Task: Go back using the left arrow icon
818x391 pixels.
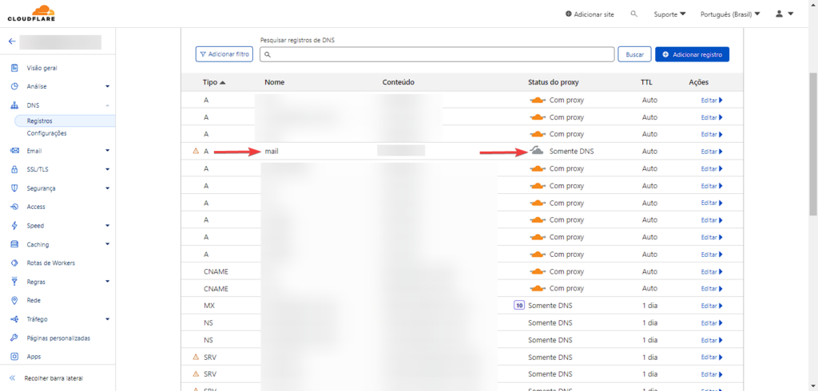Action: point(12,41)
